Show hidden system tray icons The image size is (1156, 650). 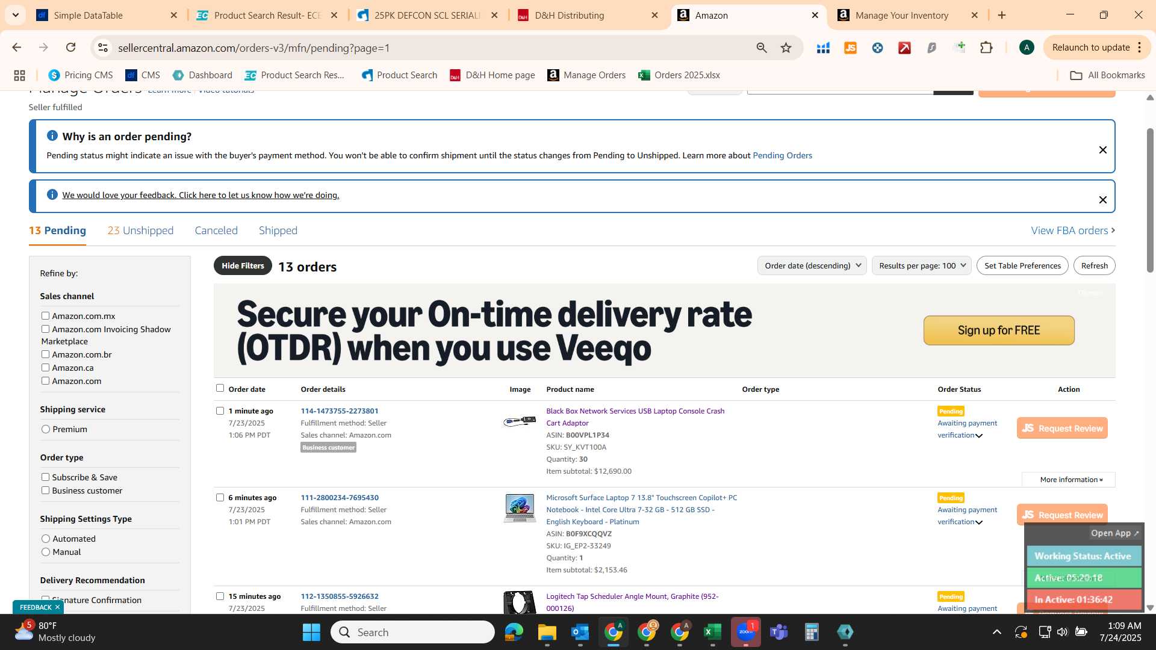[997, 632]
